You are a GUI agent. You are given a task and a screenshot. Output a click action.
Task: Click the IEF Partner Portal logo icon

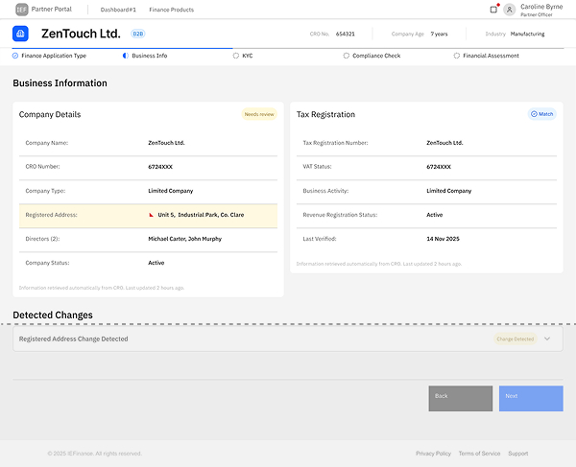tap(22, 10)
